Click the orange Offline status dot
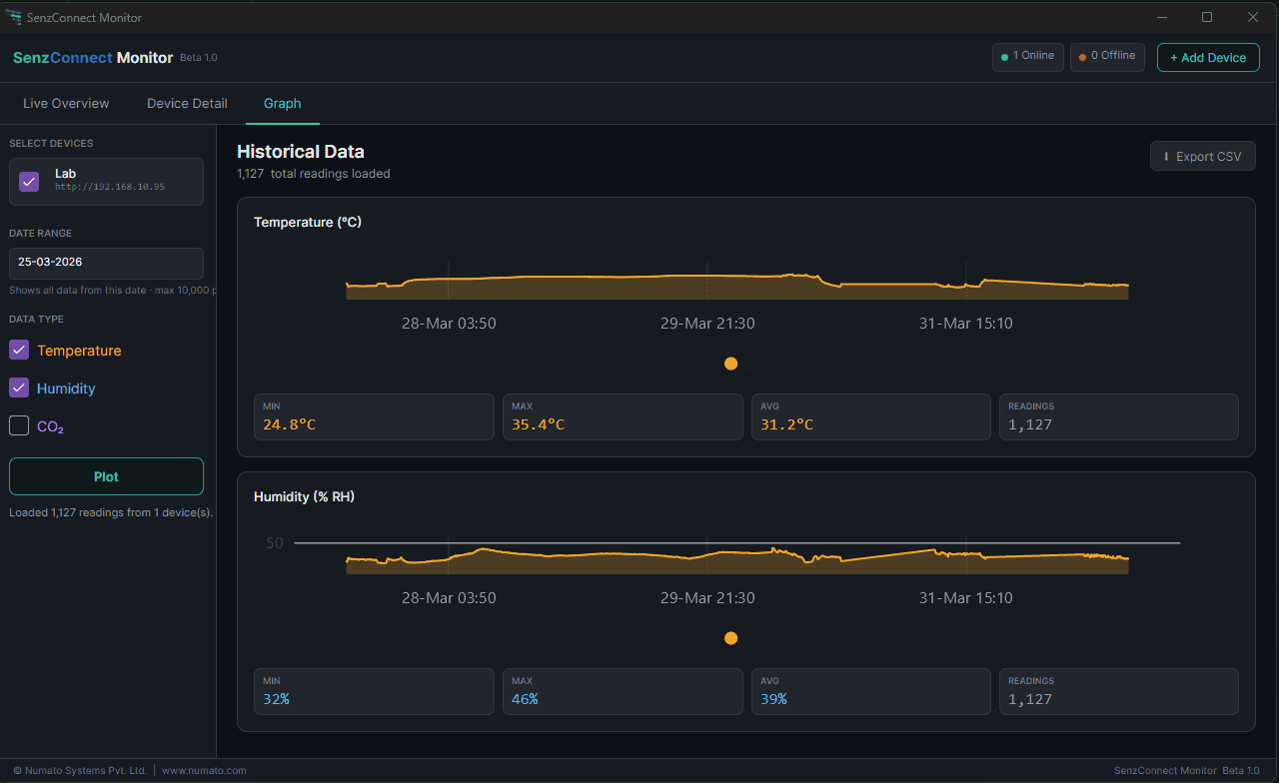The width and height of the screenshot is (1279, 783). point(1082,57)
